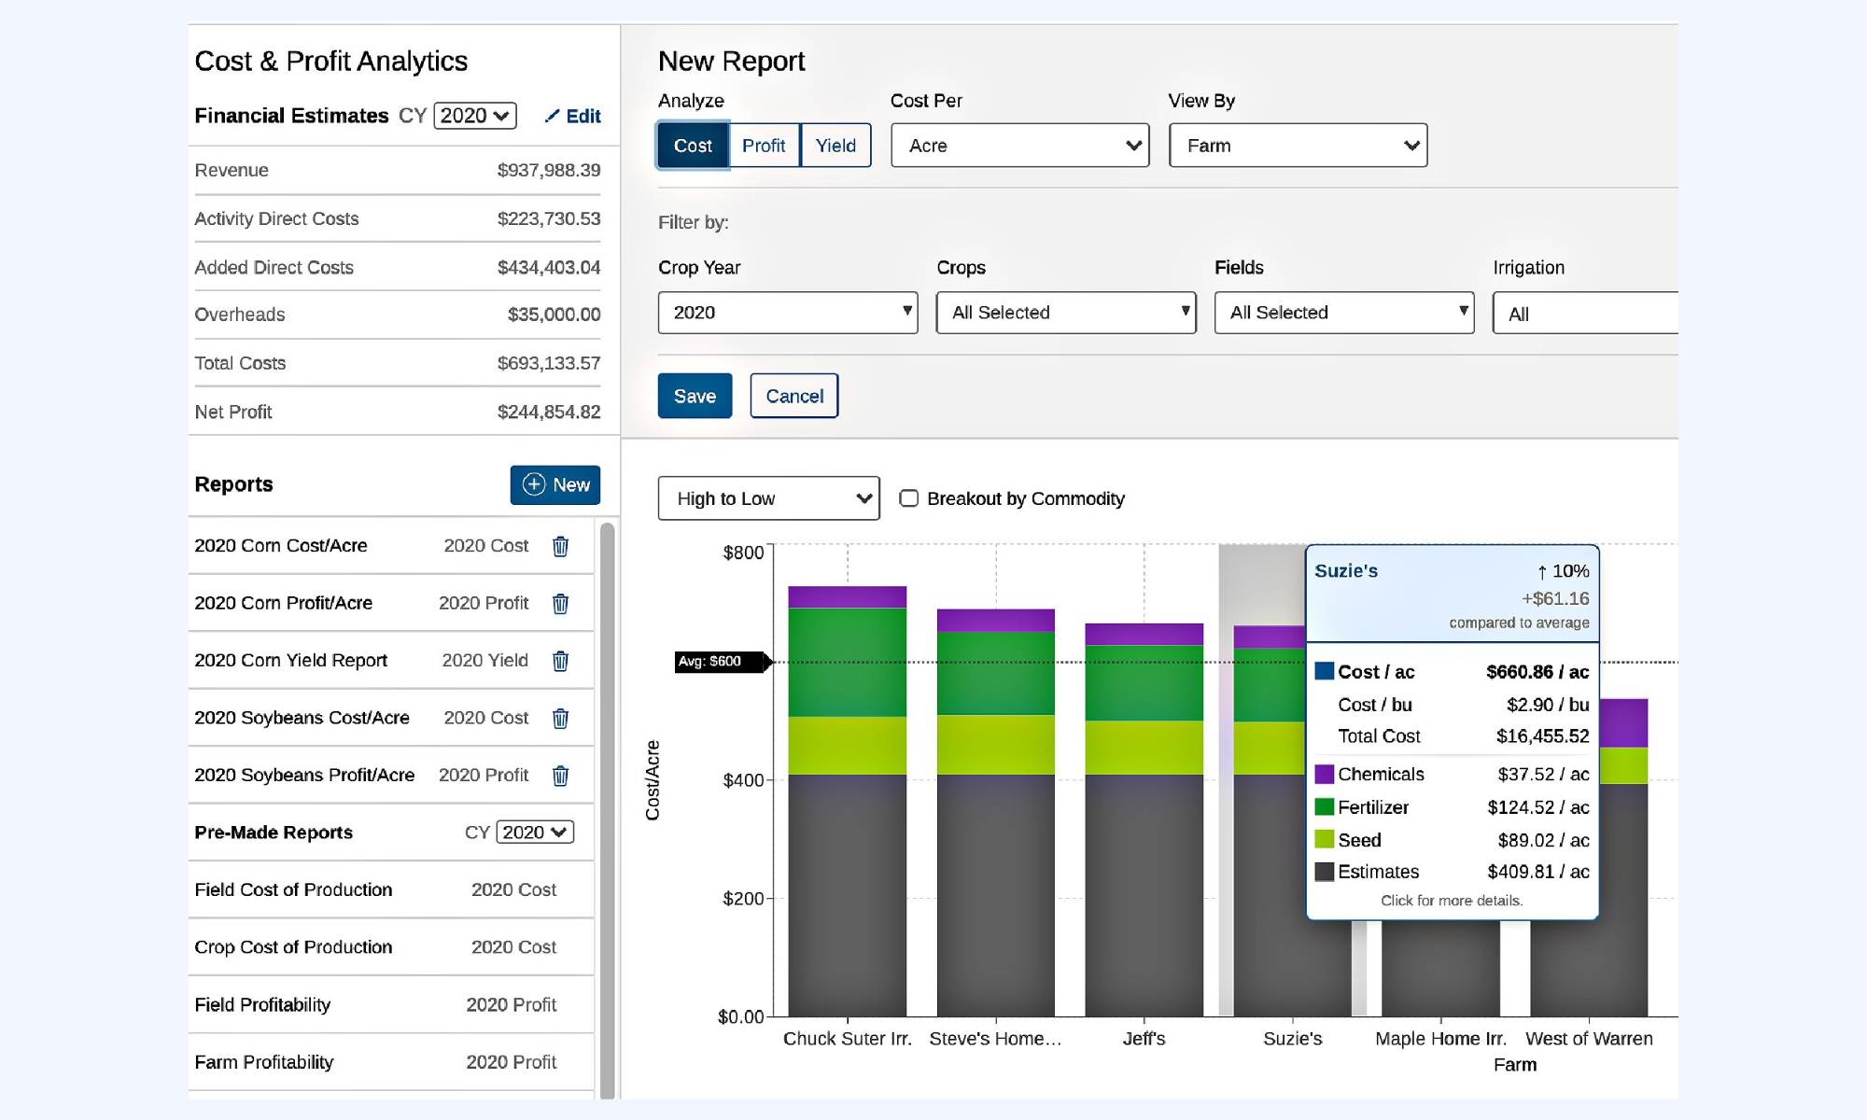1867x1120 pixels.
Task: Click the Cost / ac blue swatch in tooltip
Action: (1324, 671)
